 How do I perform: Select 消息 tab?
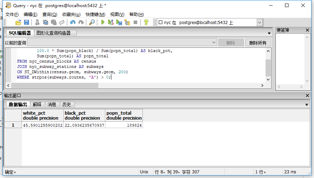tap(52, 104)
